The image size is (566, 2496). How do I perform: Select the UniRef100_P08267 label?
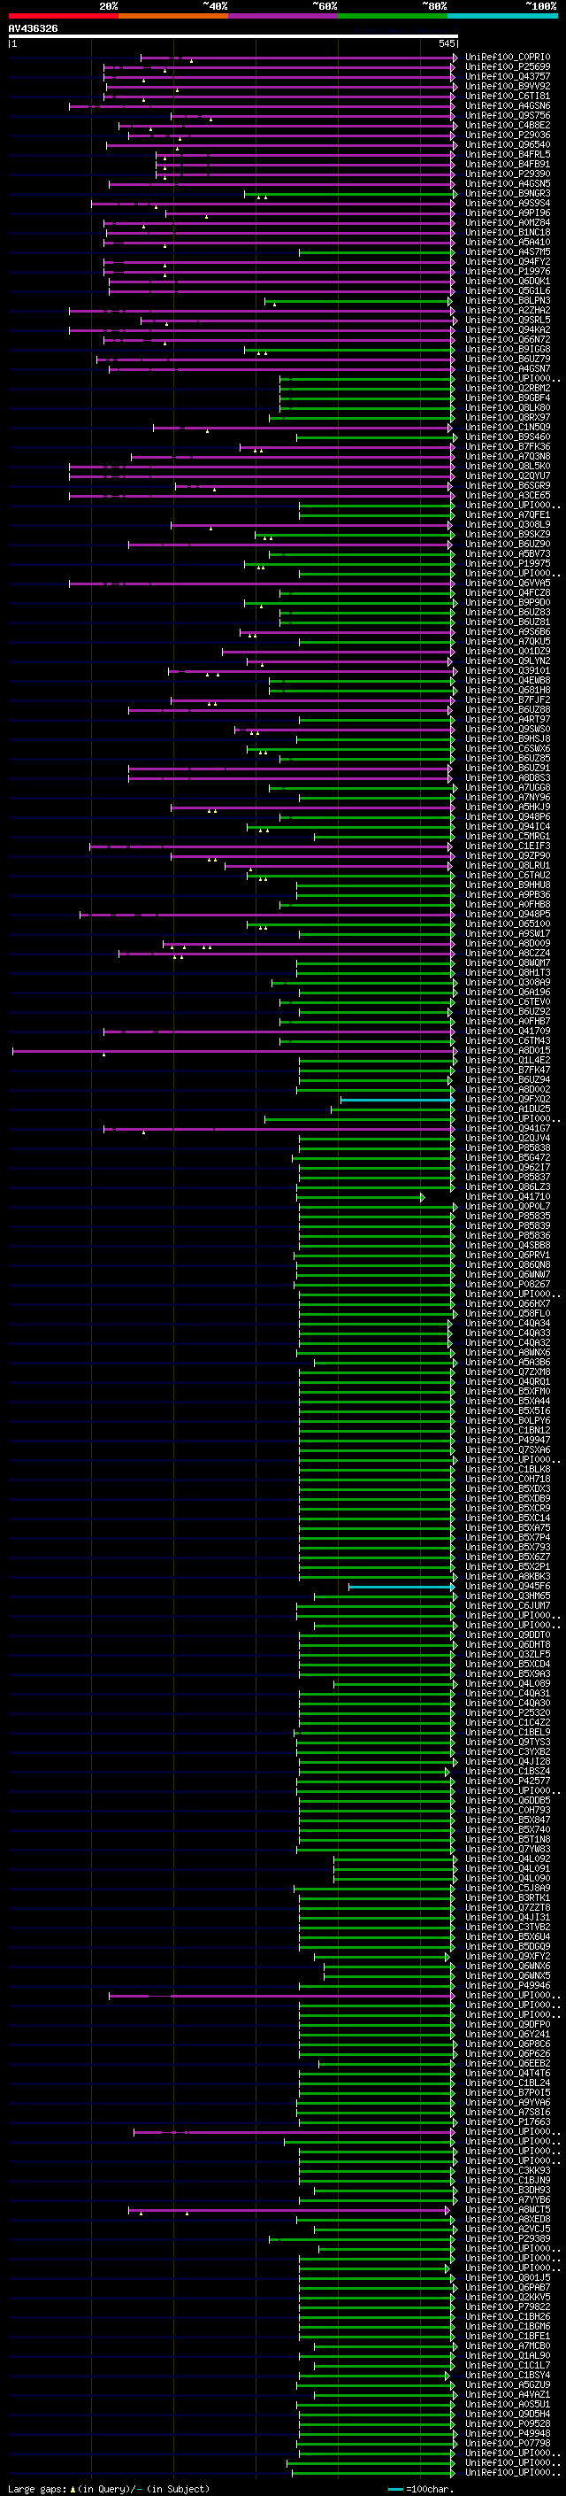[508, 1285]
